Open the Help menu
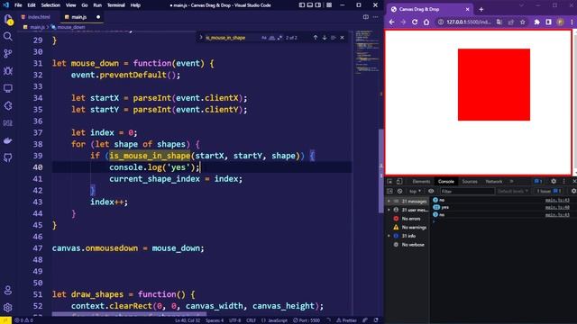The width and height of the screenshot is (577, 324). click(x=135, y=5)
